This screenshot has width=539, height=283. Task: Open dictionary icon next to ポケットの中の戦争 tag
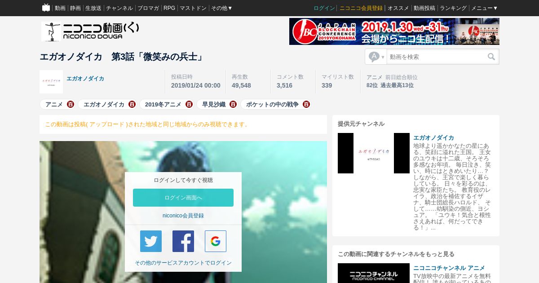306,104
